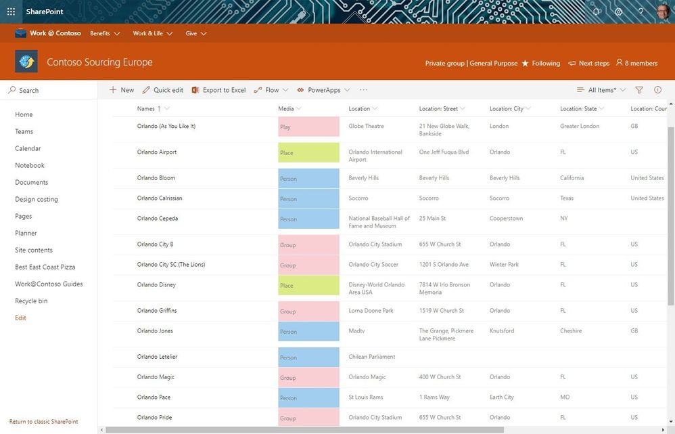
Task: Click the Following star icon
Action: (526, 64)
